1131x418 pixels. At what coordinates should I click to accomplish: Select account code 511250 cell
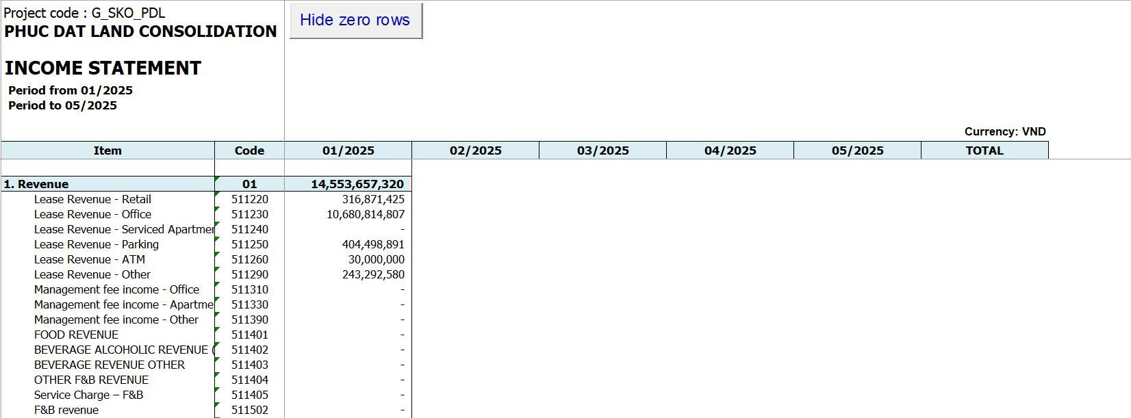coord(250,244)
